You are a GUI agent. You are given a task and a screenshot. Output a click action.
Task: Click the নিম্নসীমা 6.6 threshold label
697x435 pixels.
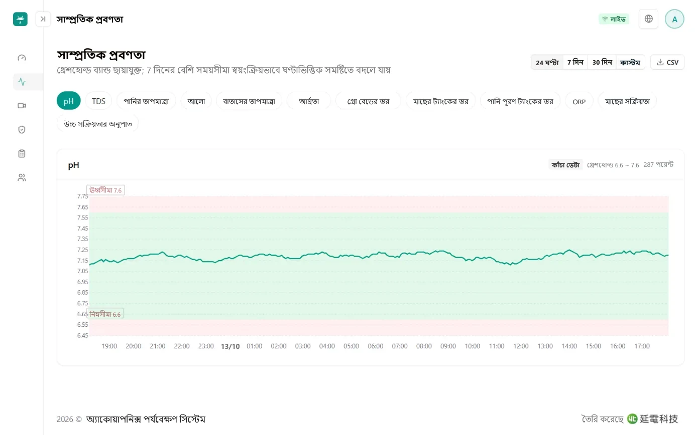(x=105, y=314)
